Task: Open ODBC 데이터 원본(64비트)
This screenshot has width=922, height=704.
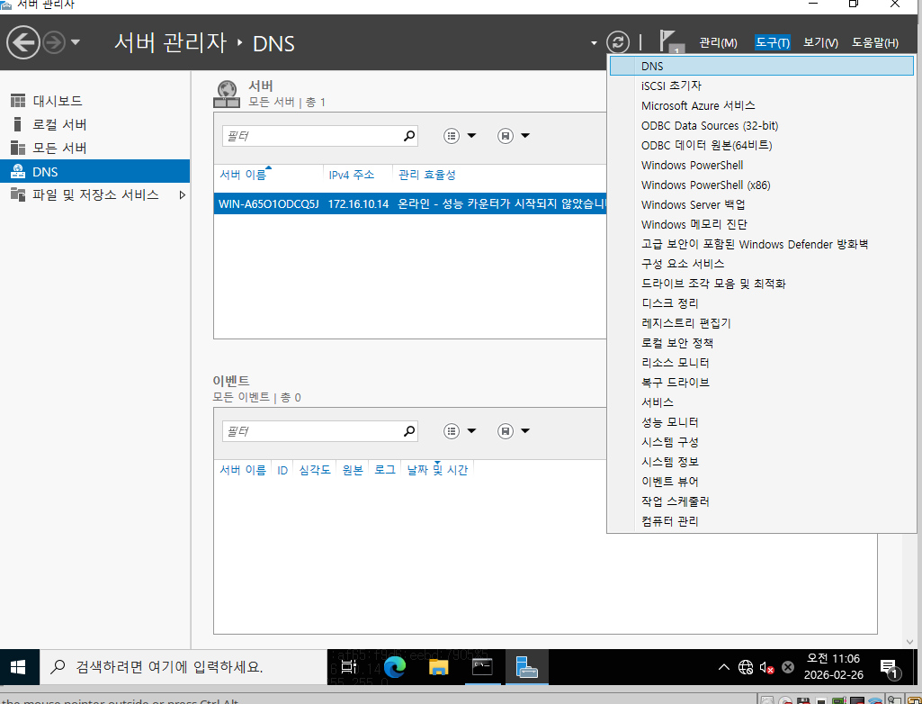Action: 762,146
